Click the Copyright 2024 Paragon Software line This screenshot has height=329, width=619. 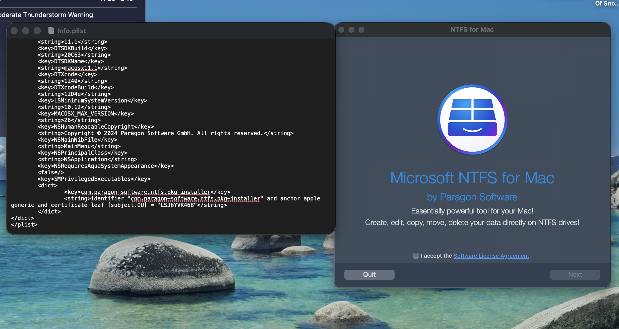click(x=165, y=133)
